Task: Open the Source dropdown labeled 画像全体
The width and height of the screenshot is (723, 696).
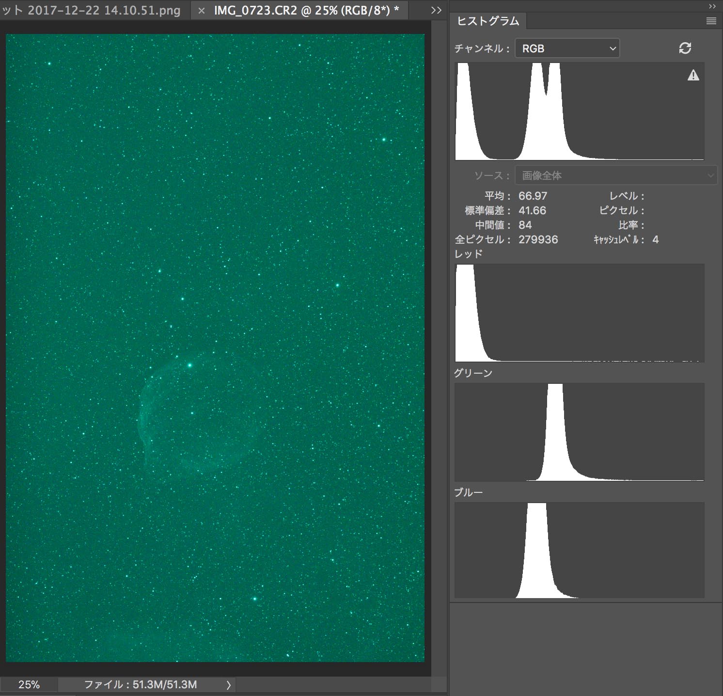Action: (615, 175)
